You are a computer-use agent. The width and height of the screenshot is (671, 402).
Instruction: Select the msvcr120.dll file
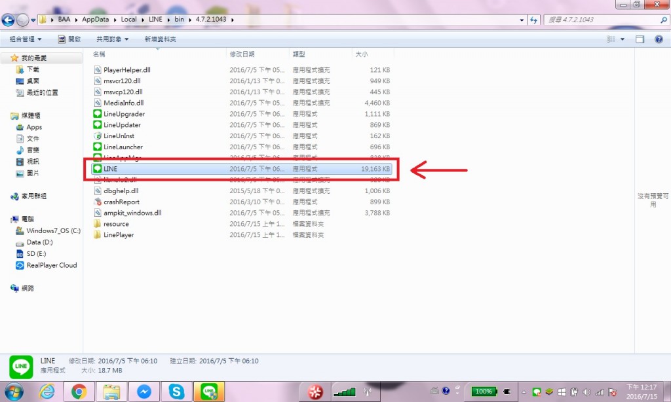122,81
